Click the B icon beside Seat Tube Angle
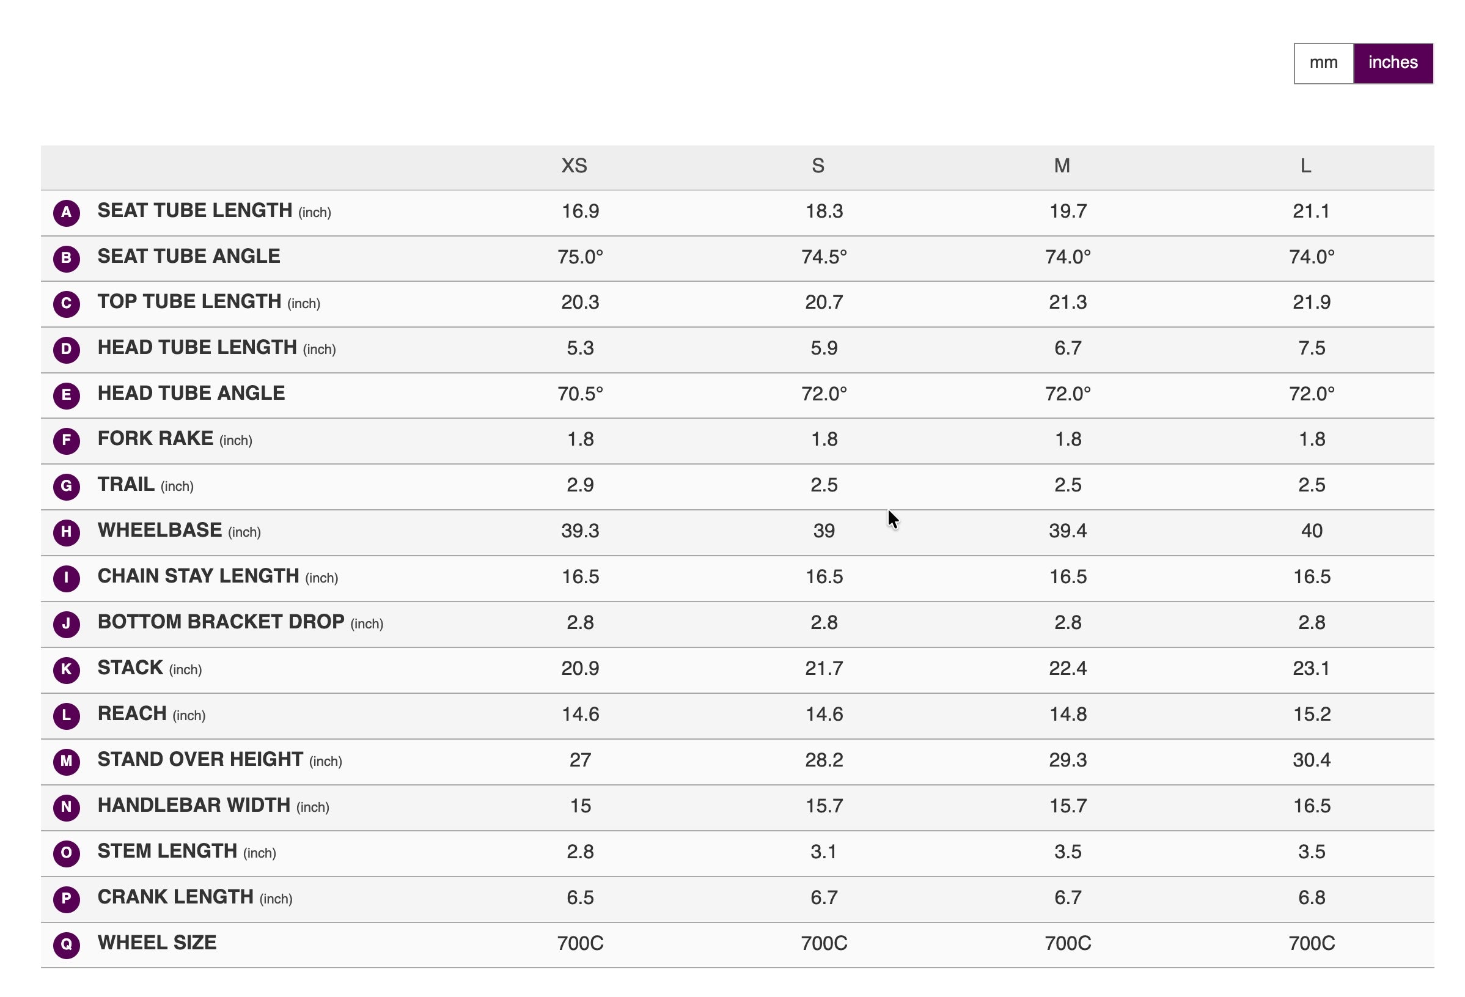This screenshot has width=1465, height=997. tap(66, 259)
